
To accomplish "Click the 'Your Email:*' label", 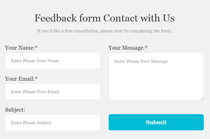I will (x=21, y=79).
